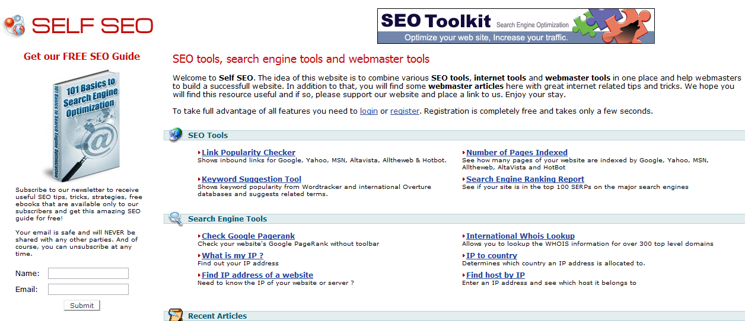Open Find host by IP link
Screen dimensions: 745x321
click(x=495, y=275)
